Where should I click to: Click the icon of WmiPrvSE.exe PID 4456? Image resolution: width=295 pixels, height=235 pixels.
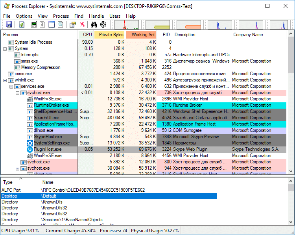pos(30,156)
